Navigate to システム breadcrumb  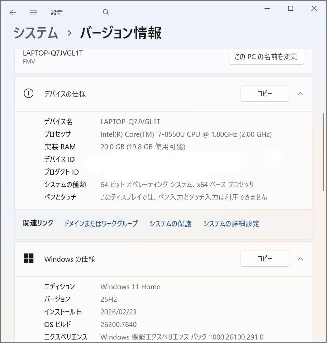tap(36, 33)
